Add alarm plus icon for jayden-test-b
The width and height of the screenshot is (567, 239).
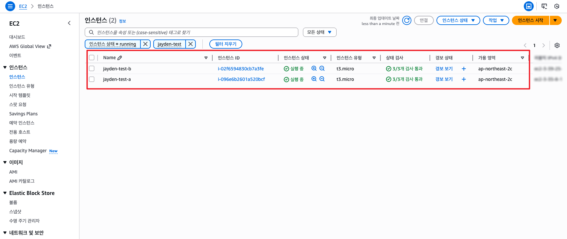(464, 69)
